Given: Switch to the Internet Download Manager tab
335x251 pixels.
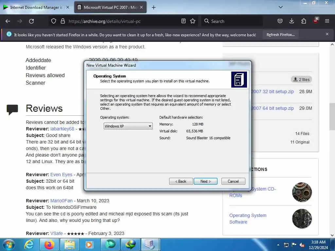Looking at the screenshot, I should pyautogui.click(x=35, y=7).
